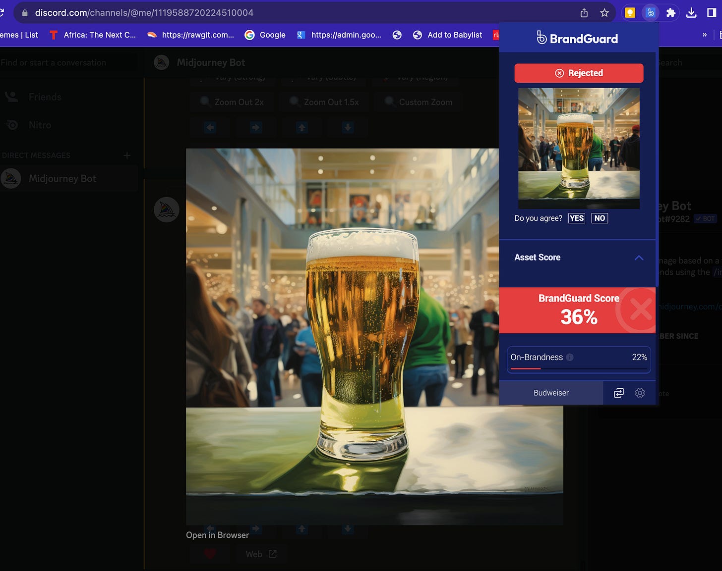Toggle the browser side panel icon
This screenshot has width=722, height=571.
coord(712,13)
